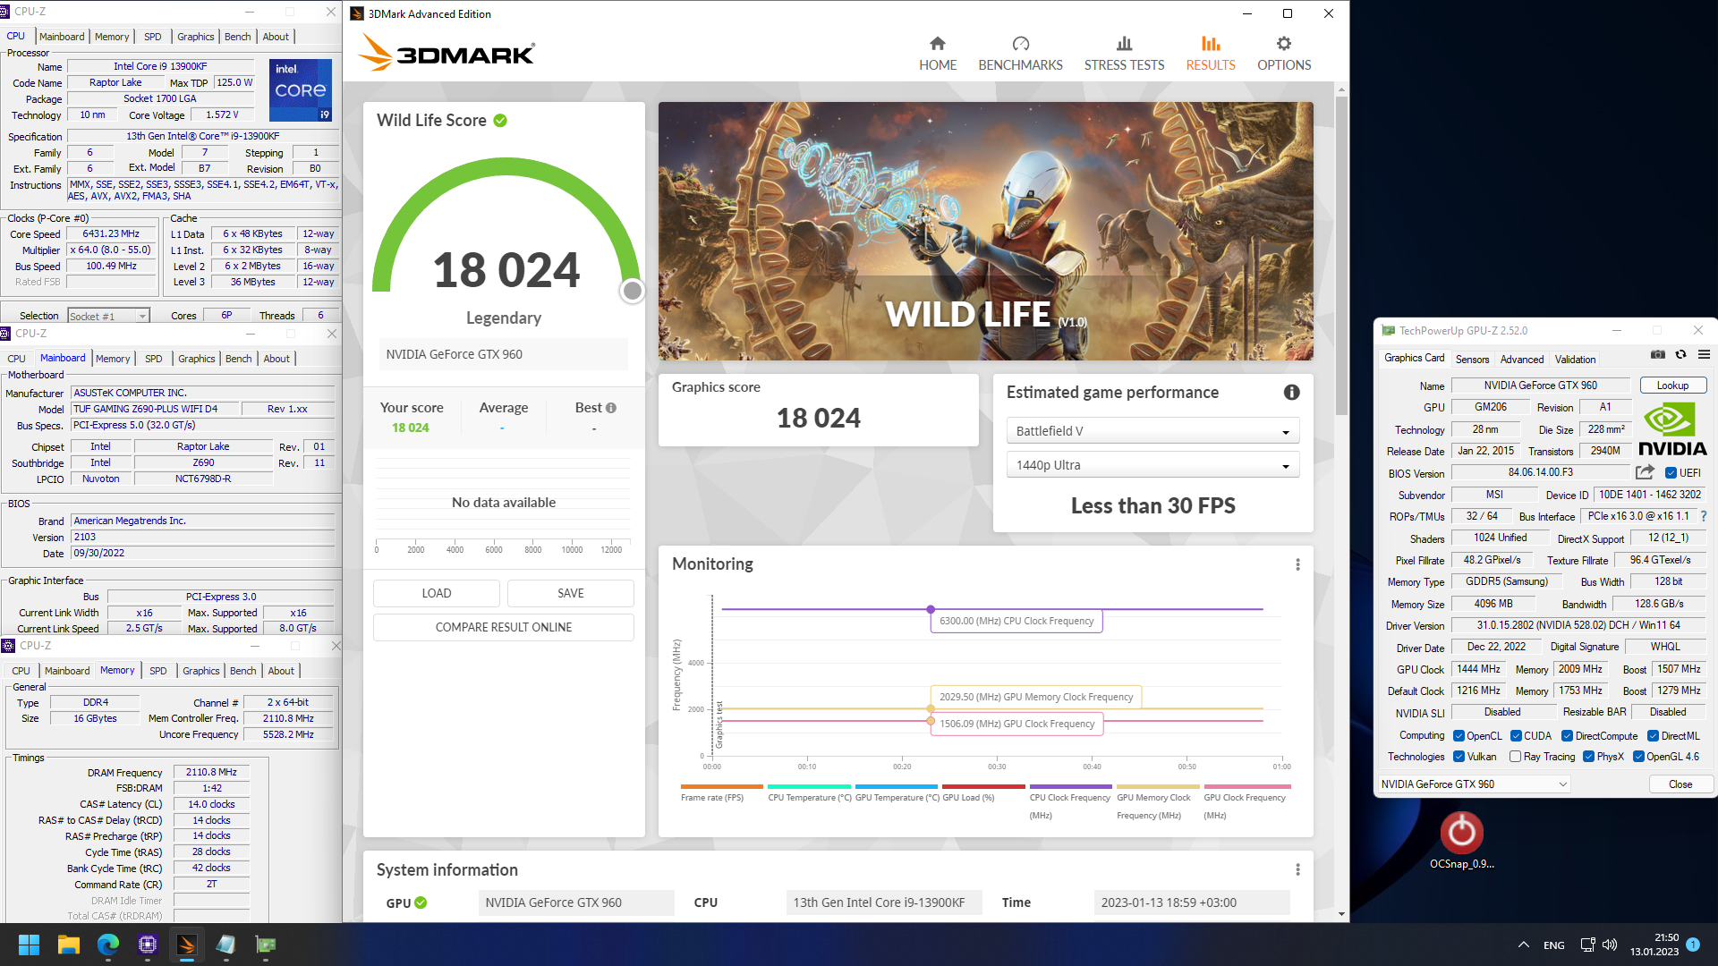Open HOME in the 3DMark navigation
The image size is (1718, 966).
point(937,54)
